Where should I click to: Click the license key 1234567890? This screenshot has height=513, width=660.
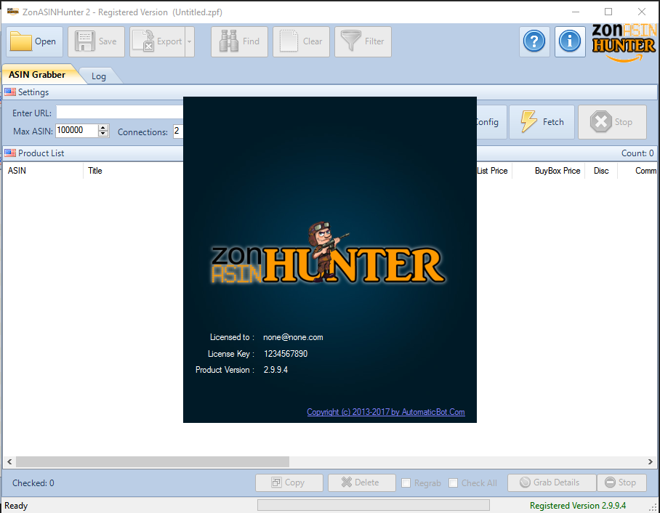point(286,353)
